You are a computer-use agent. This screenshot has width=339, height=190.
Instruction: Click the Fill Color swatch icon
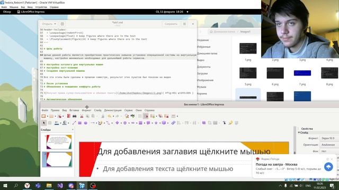(65, 123)
